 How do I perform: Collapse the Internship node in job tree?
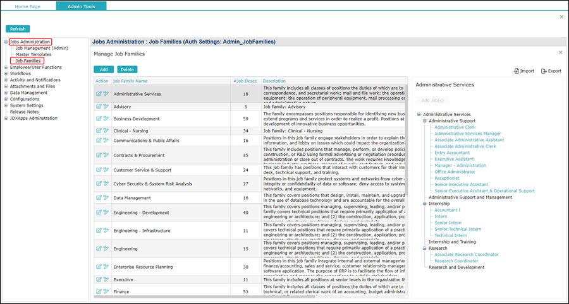[x=425, y=204]
